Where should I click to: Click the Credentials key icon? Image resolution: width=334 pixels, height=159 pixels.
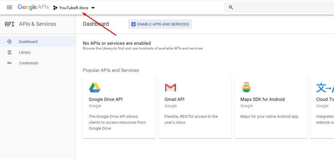coord(9,63)
